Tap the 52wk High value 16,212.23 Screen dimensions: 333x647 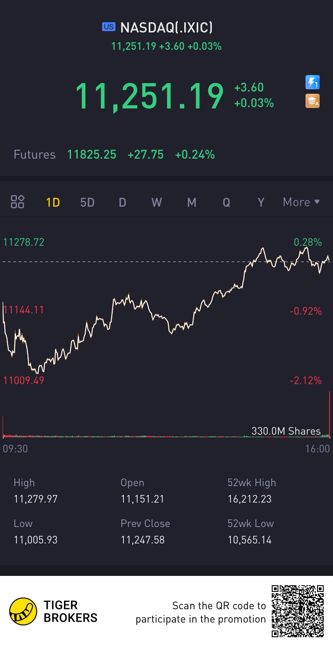pyautogui.click(x=250, y=499)
